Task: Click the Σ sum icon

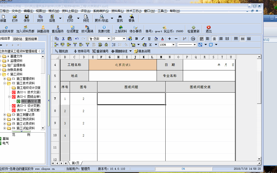Action: tap(150, 45)
